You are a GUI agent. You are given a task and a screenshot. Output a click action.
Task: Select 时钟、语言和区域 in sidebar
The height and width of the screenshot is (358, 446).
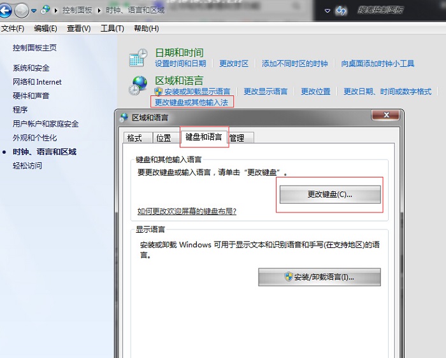coord(45,151)
